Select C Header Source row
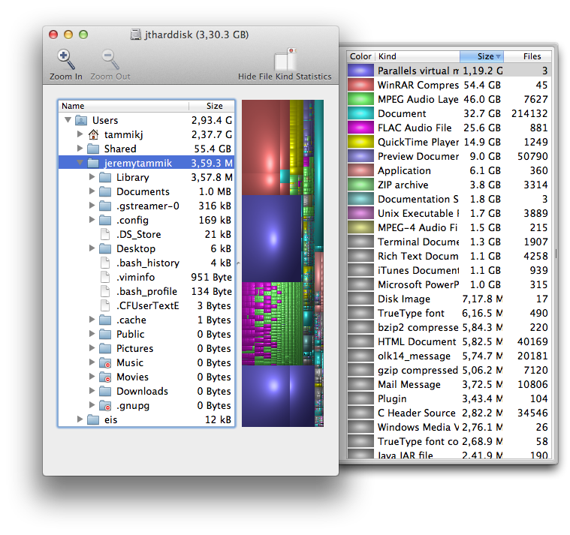 pyautogui.click(x=449, y=413)
